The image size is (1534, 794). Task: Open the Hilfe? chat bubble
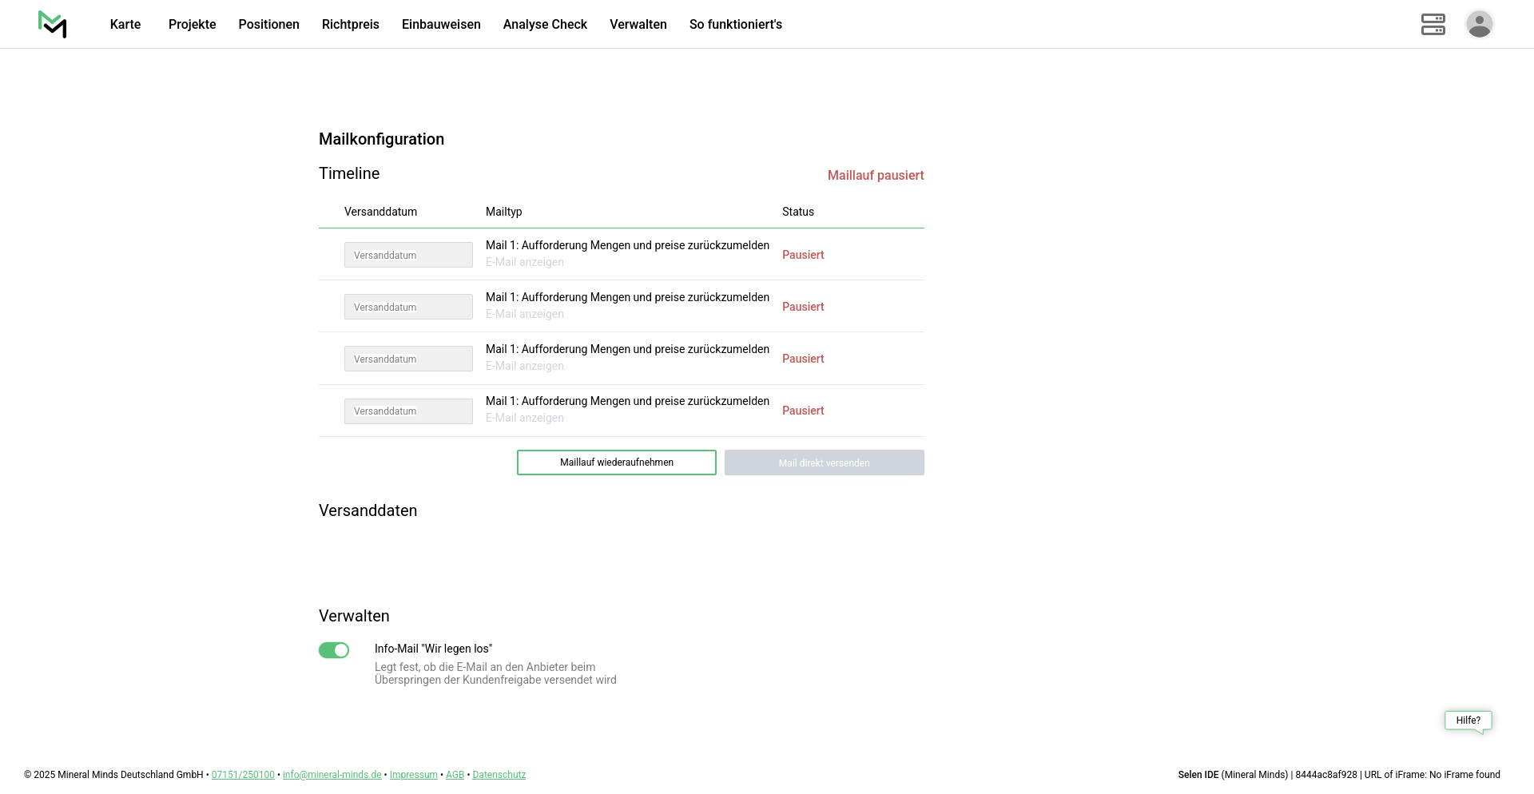(1468, 721)
